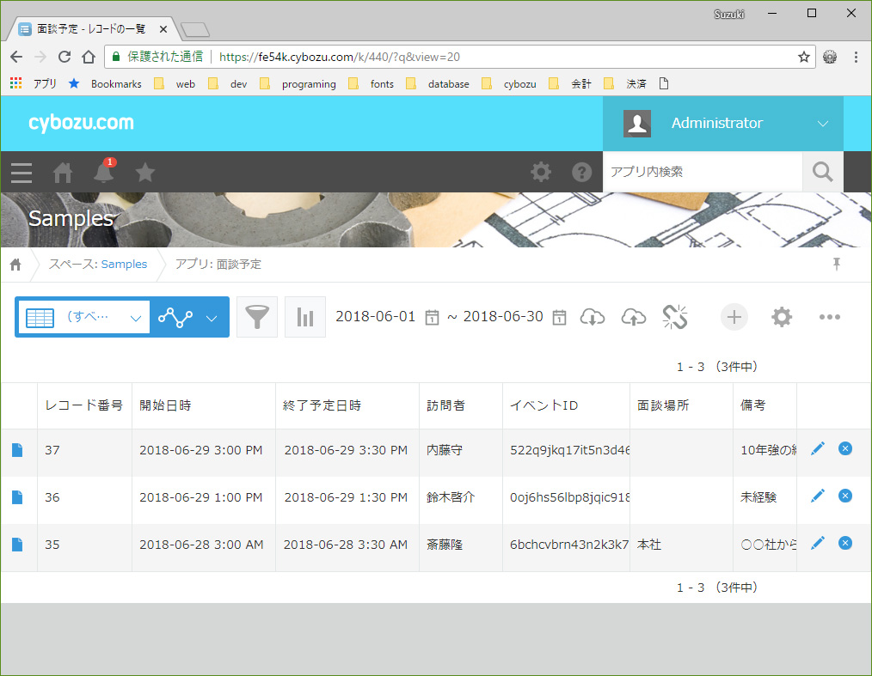Open the programing bookmarks folder

click(x=298, y=84)
